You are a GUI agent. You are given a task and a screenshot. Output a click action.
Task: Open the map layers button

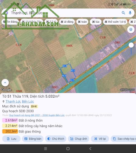131,29
